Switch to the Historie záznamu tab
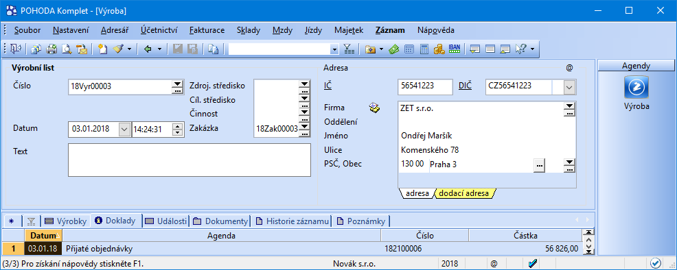The height and width of the screenshot is (270, 677). point(292,221)
